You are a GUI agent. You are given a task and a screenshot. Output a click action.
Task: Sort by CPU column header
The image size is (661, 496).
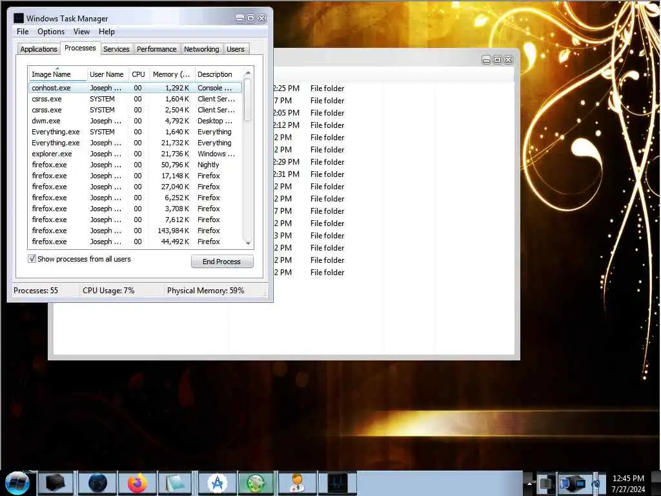coord(139,74)
